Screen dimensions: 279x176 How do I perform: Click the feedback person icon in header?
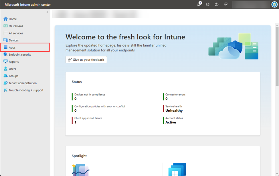[225, 4]
